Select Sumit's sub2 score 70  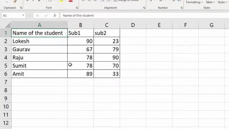point(107,66)
